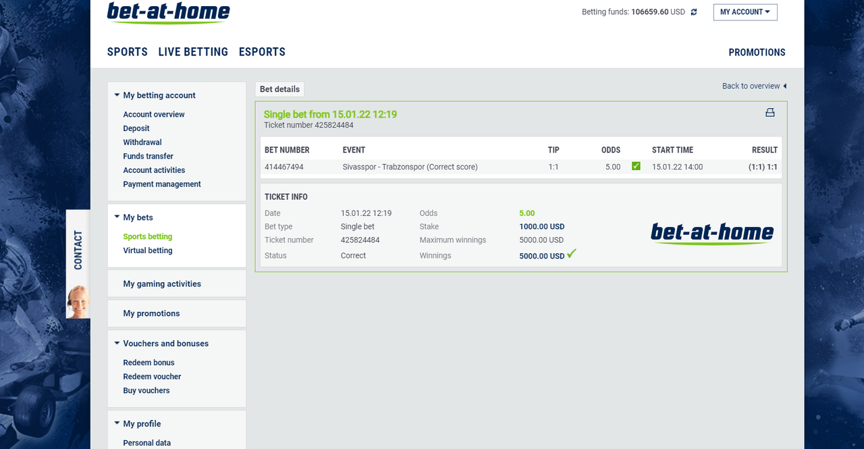View Account activities
The image size is (864, 449).
click(154, 170)
